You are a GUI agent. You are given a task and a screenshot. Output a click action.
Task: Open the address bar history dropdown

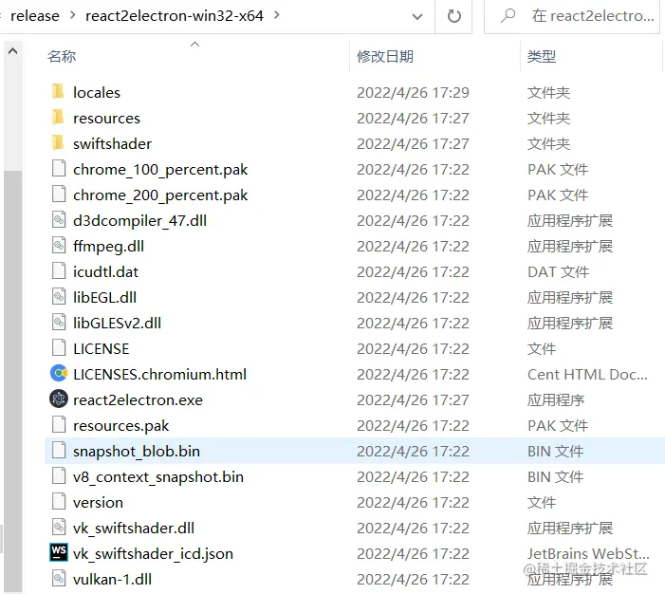[417, 16]
